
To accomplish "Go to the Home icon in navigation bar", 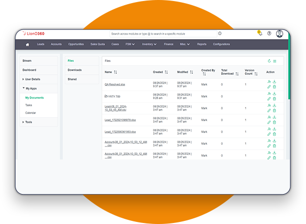I will point(27,44).
